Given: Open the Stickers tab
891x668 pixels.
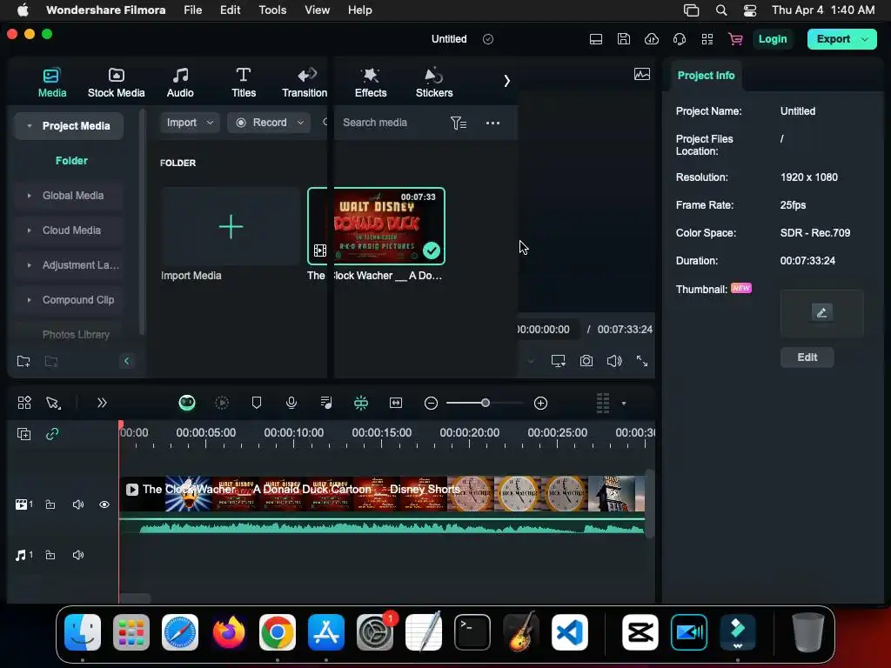Looking at the screenshot, I should coord(434,82).
